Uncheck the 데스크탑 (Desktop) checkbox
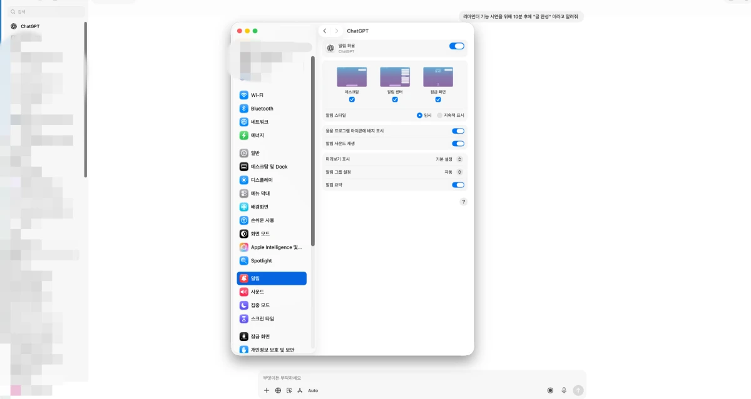The image size is (751, 399). [352, 99]
